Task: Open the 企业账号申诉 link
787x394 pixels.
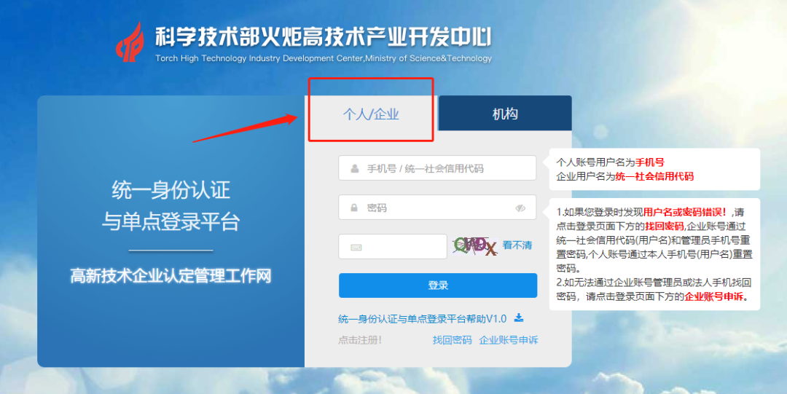Action: [509, 340]
